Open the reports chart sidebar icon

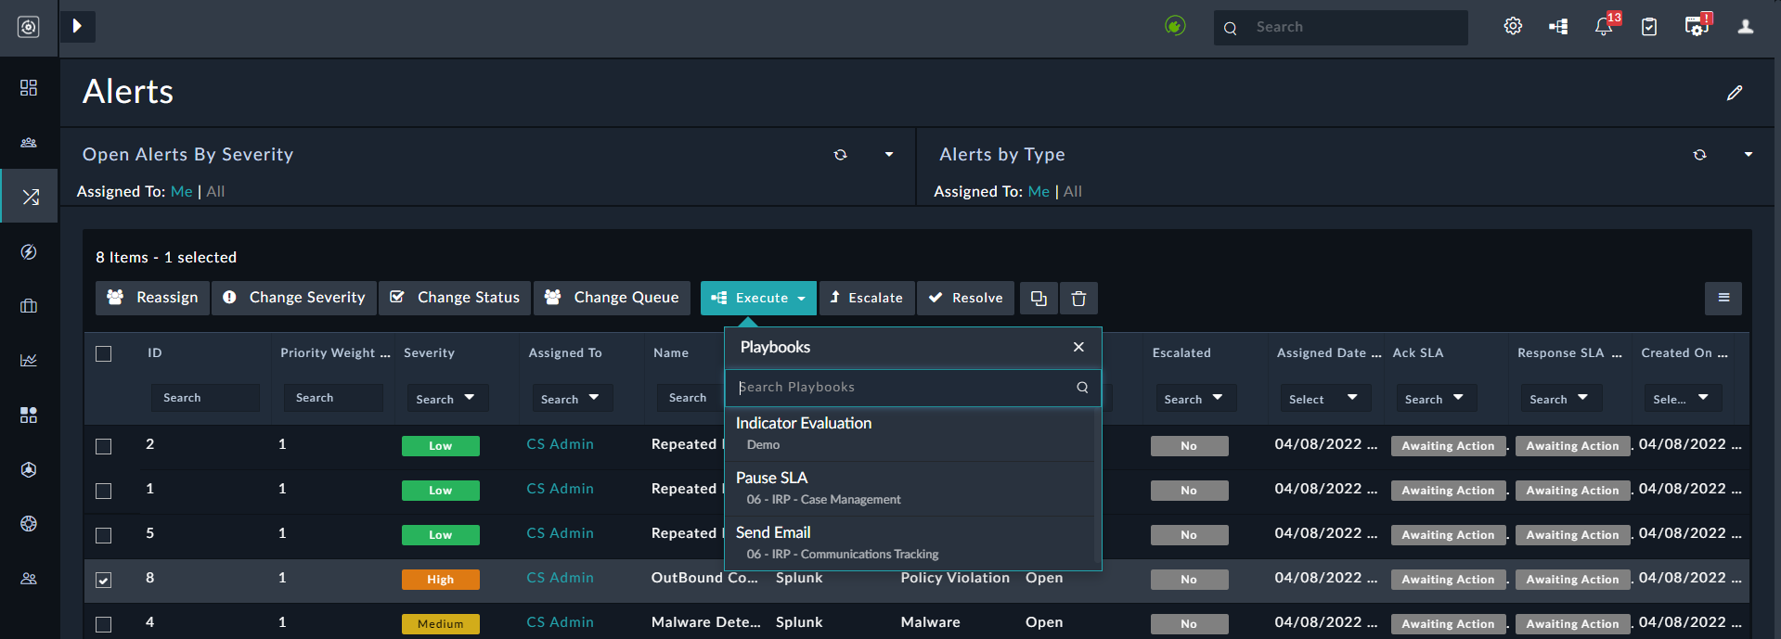click(x=29, y=360)
